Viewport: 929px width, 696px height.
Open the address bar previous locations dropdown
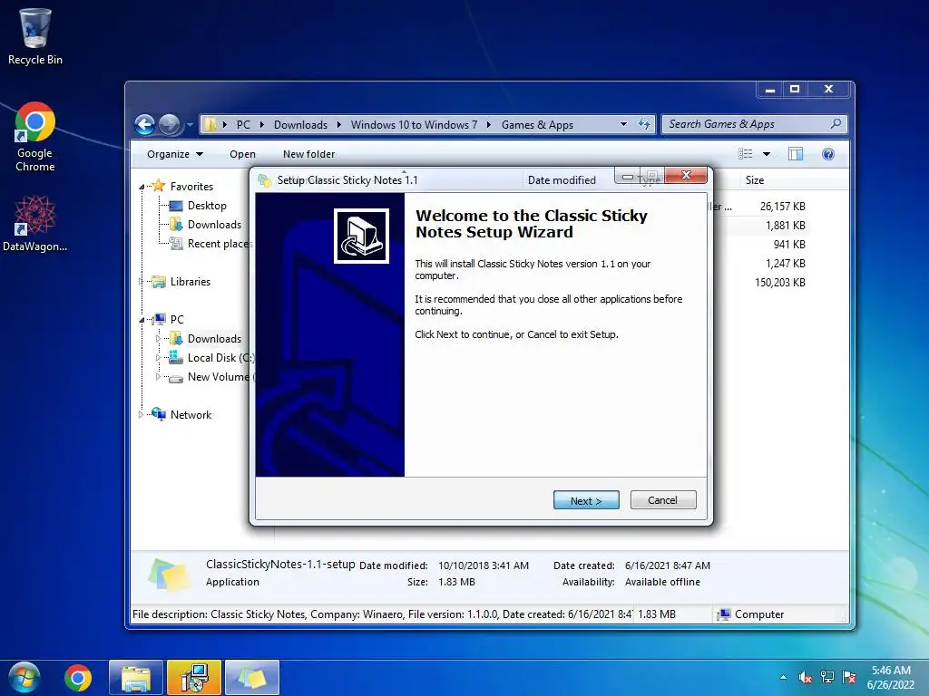point(623,124)
